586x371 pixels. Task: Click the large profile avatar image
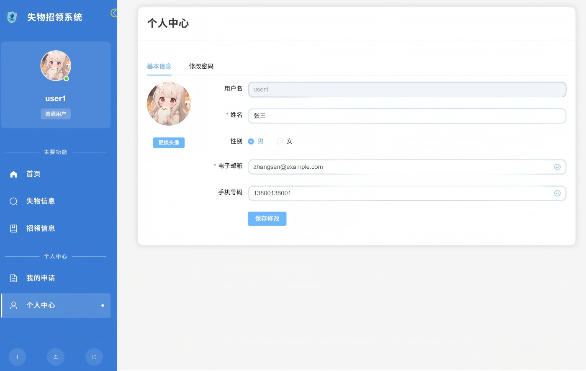[x=169, y=103]
